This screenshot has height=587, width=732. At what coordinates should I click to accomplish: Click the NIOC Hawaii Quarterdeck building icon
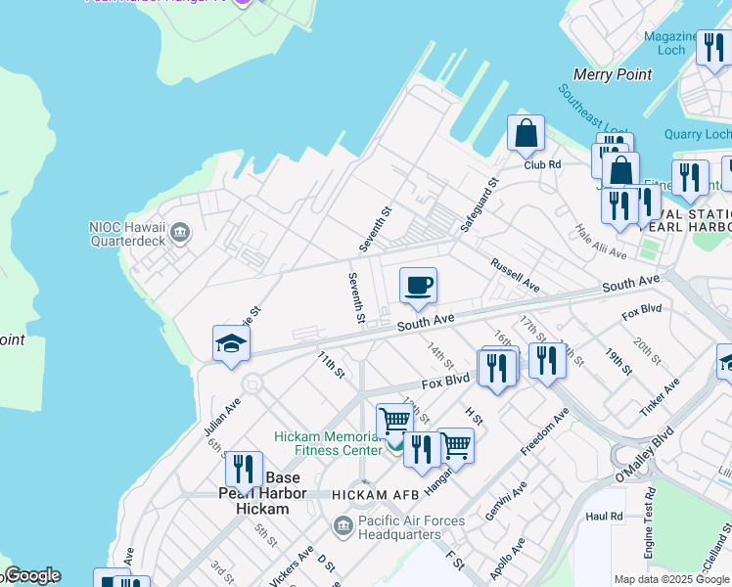180,232
